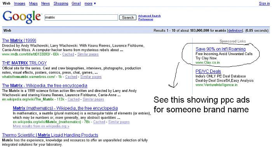Viewport: 272px width, 147px height.
Task: Focus the search box containing 'matrix'
Action: coord(81,17)
